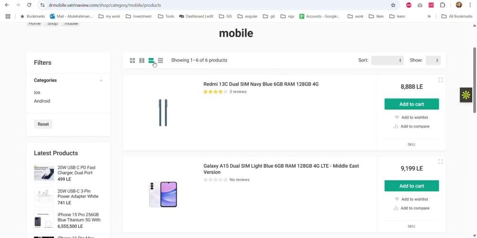Screen dimensions: 477x238
Task: Reset the filters
Action: [43, 124]
